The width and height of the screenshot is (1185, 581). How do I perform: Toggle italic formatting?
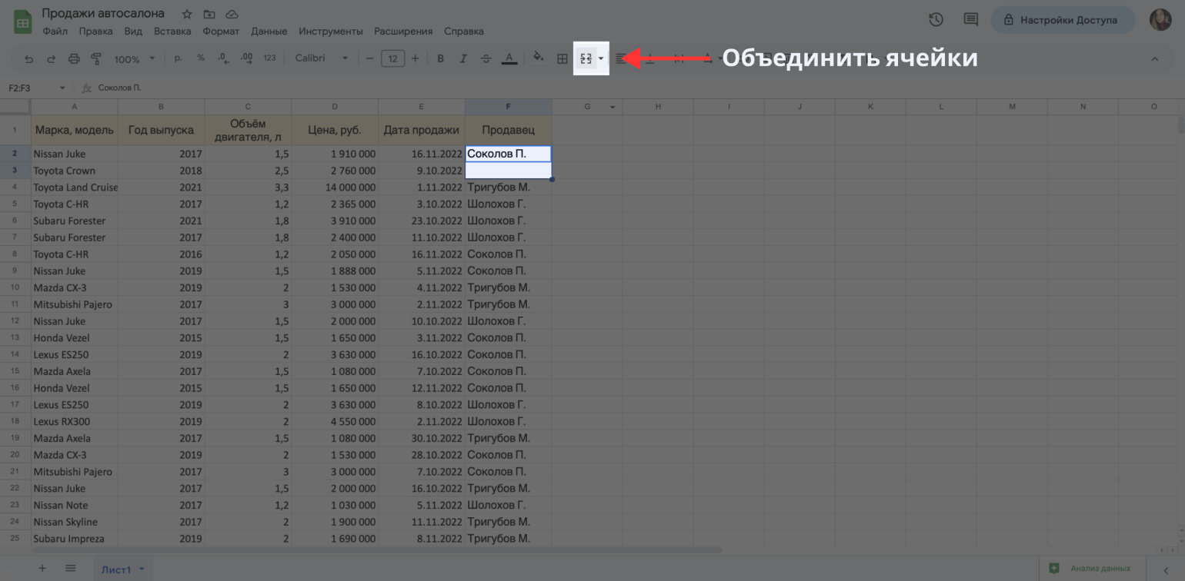tap(463, 58)
